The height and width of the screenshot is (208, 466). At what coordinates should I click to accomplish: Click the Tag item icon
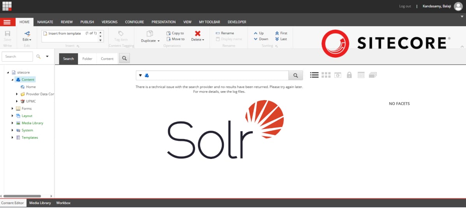[x=121, y=33]
